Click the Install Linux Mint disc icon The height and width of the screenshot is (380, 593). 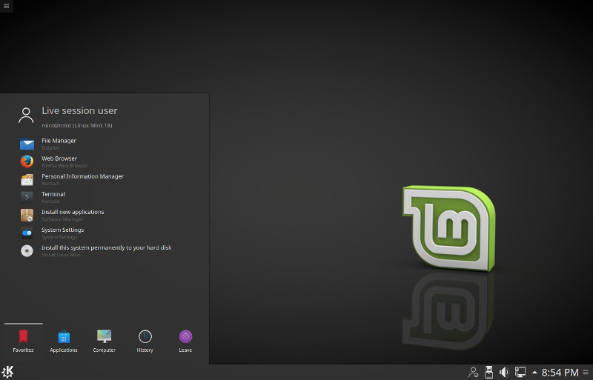click(27, 250)
